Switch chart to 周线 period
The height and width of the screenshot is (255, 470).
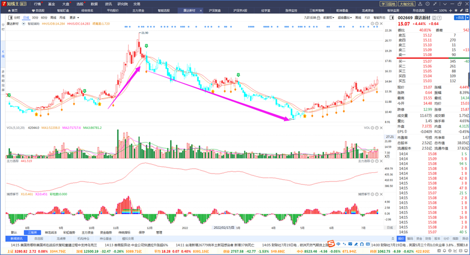point(53,18)
